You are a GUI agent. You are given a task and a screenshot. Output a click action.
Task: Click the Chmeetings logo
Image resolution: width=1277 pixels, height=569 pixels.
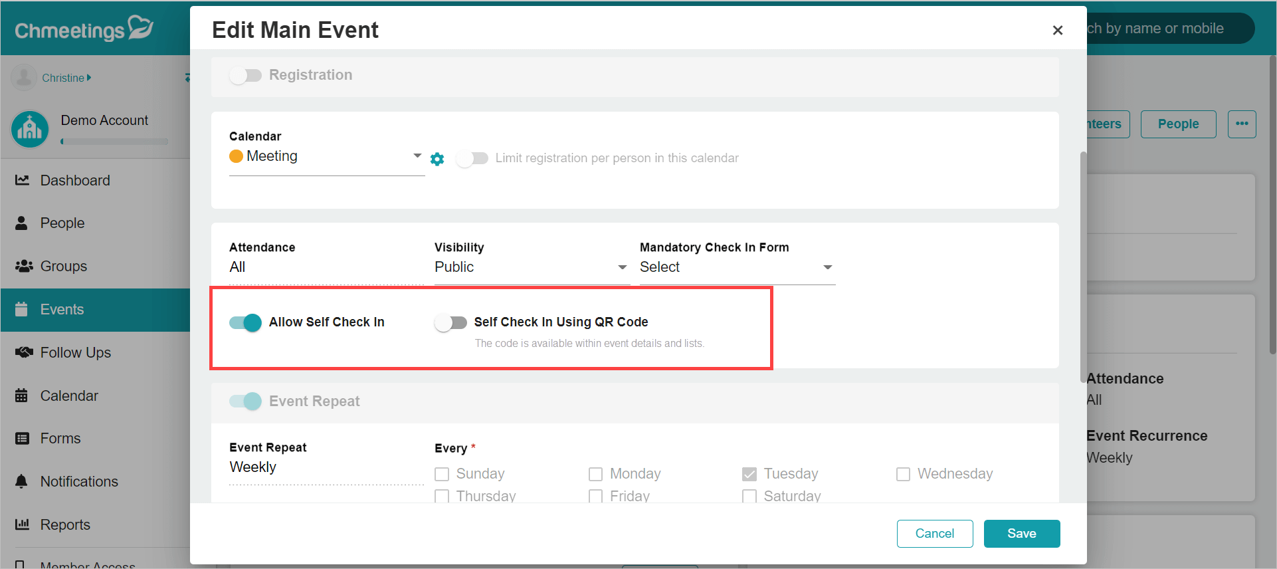click(84, 29)
